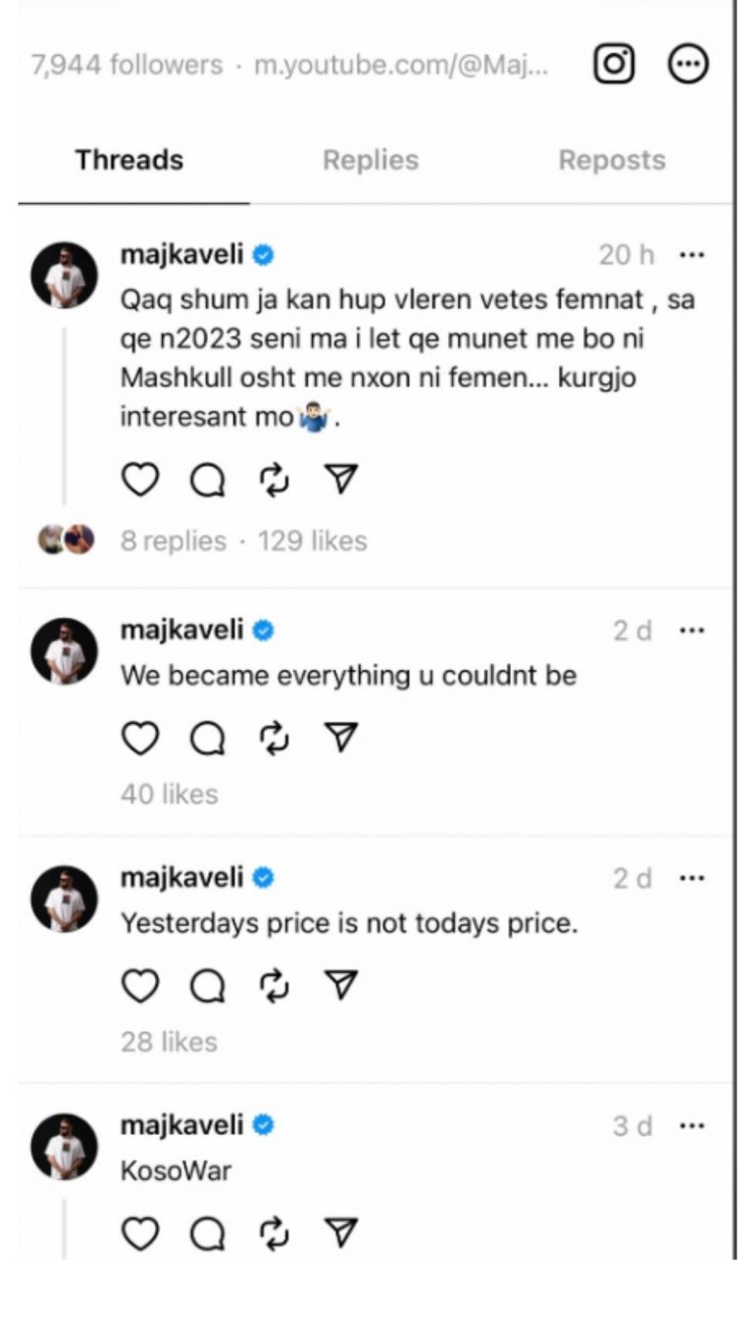Open the three-dot menu on the 20 h post
The height and width of the screenshot is (1333, 753).
(x=692, y=255)
